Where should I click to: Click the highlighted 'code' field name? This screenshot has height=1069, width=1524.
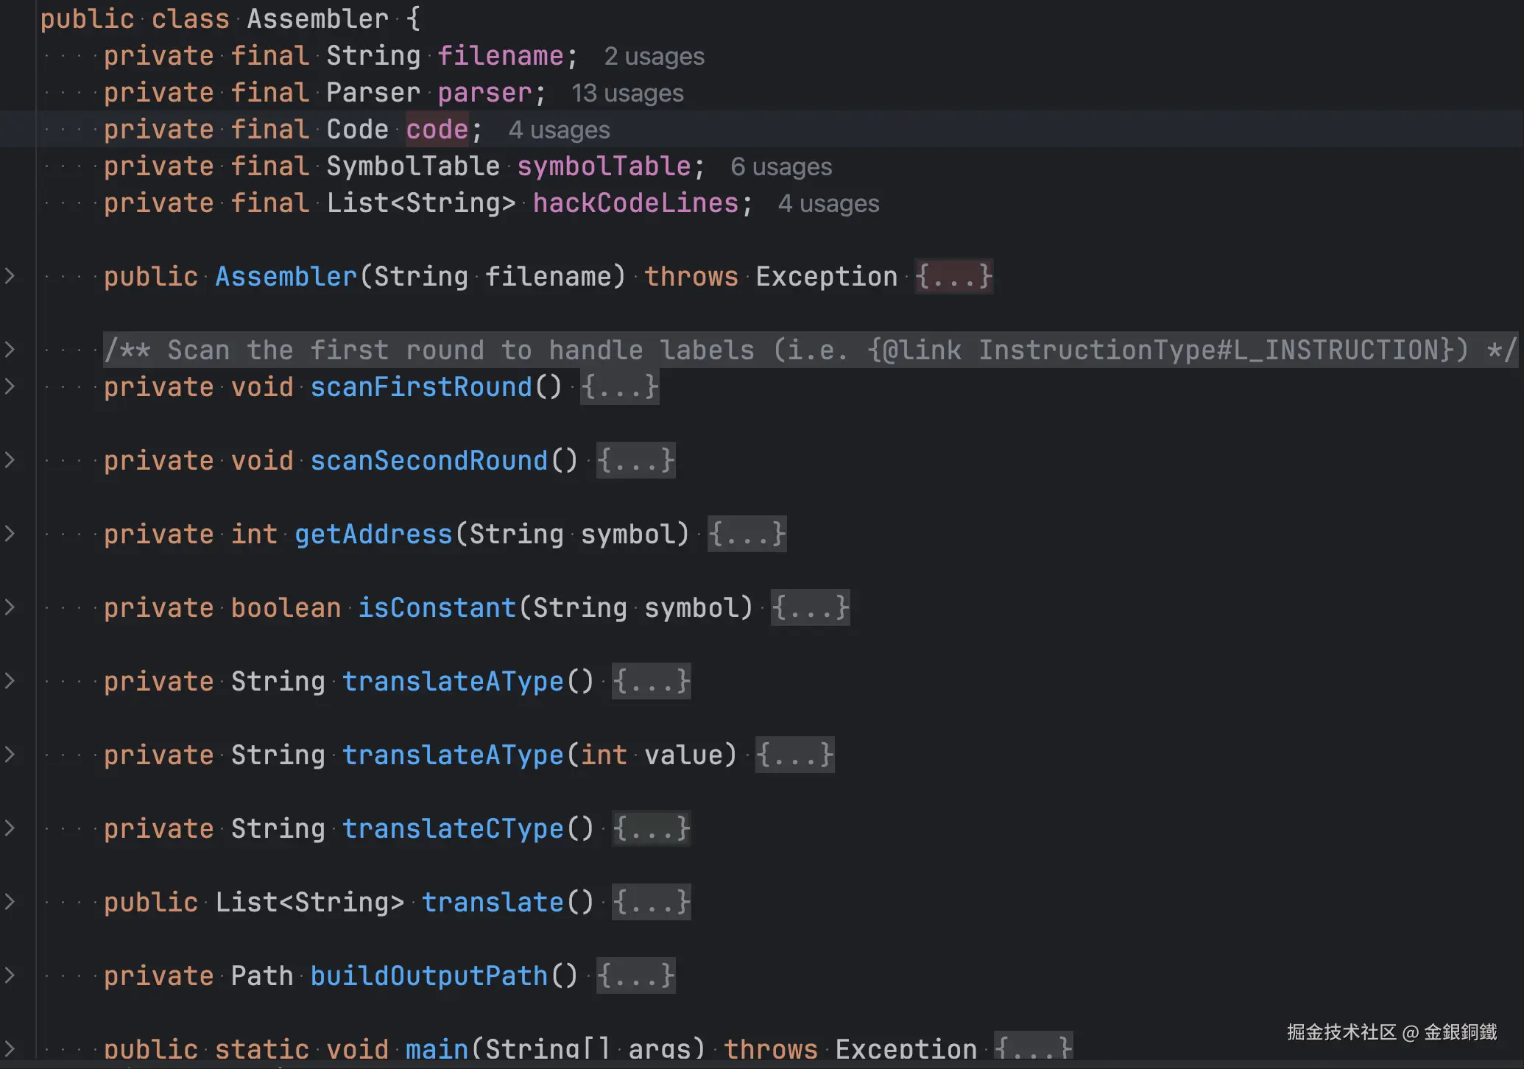click(x=437, y=130)
